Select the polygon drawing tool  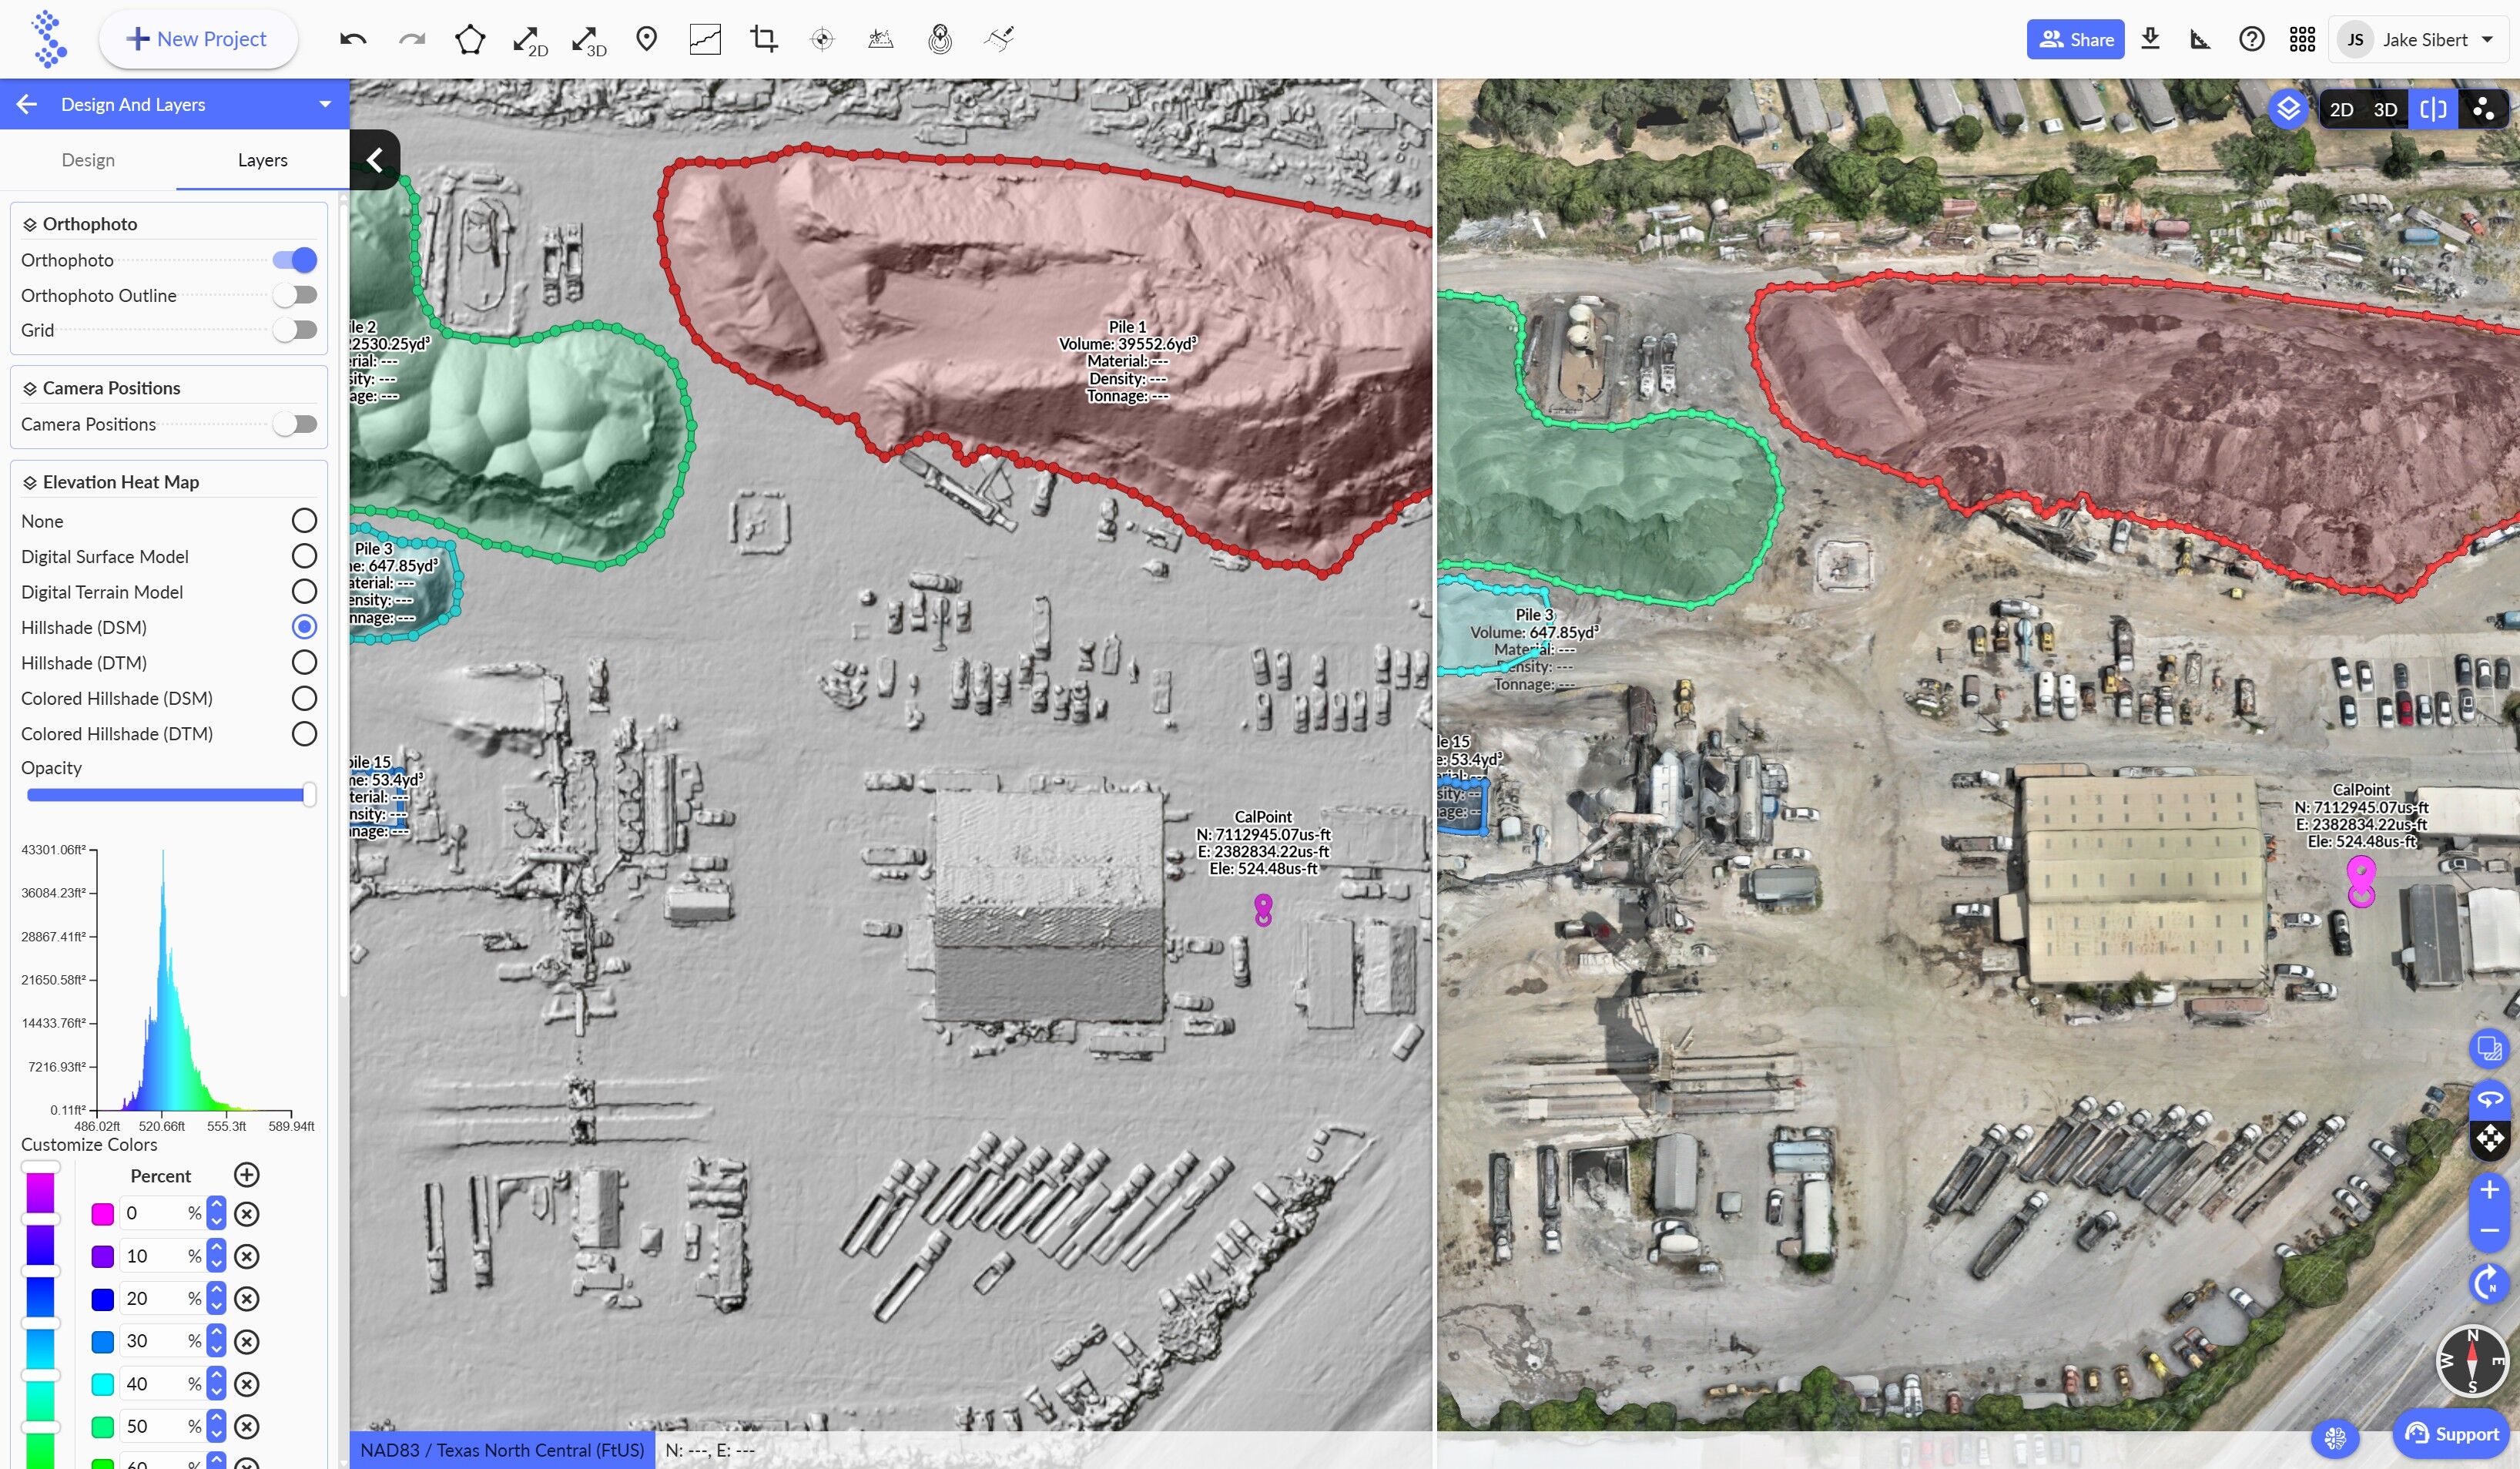[x=470, y=39]
